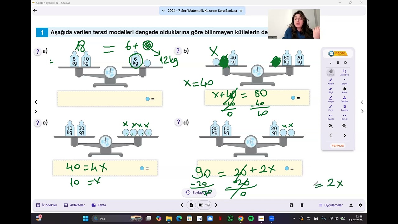Open the Renk color picker
This screenshot has height=224, width=398.
pos(345,90)
